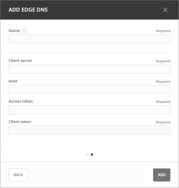Go to first step via hollow pagination dot
Screen dimensions: 179x188
click(87, 154)
